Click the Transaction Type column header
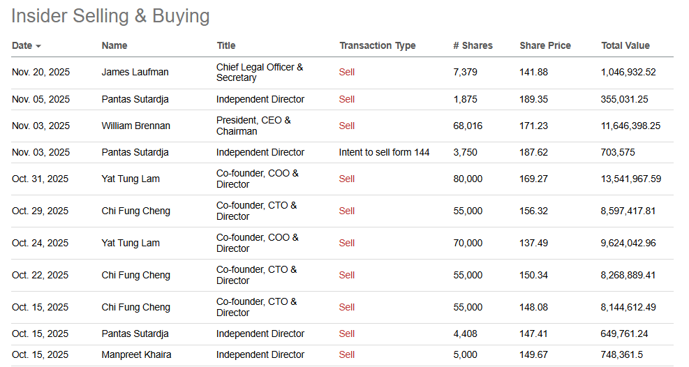The height and width of the screenshot is (367, 689). [x=377, y=45]
